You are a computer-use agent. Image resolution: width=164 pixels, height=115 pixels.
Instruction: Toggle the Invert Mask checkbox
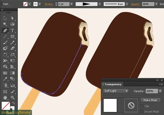pyautogui.click(x=142, y=112)
